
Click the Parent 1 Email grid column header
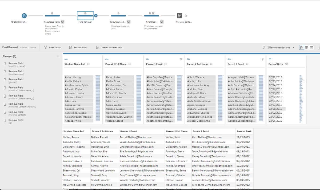pyautogui.click(x=142, y=132)
